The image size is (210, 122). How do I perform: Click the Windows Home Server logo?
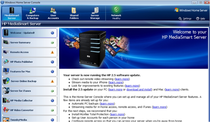(x=191, y=10)
